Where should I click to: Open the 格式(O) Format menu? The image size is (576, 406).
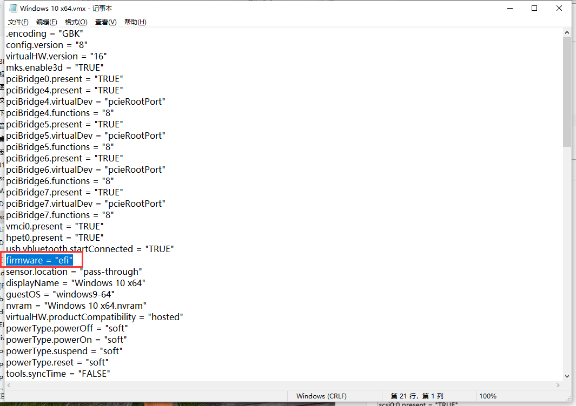(x=76, y=22)
